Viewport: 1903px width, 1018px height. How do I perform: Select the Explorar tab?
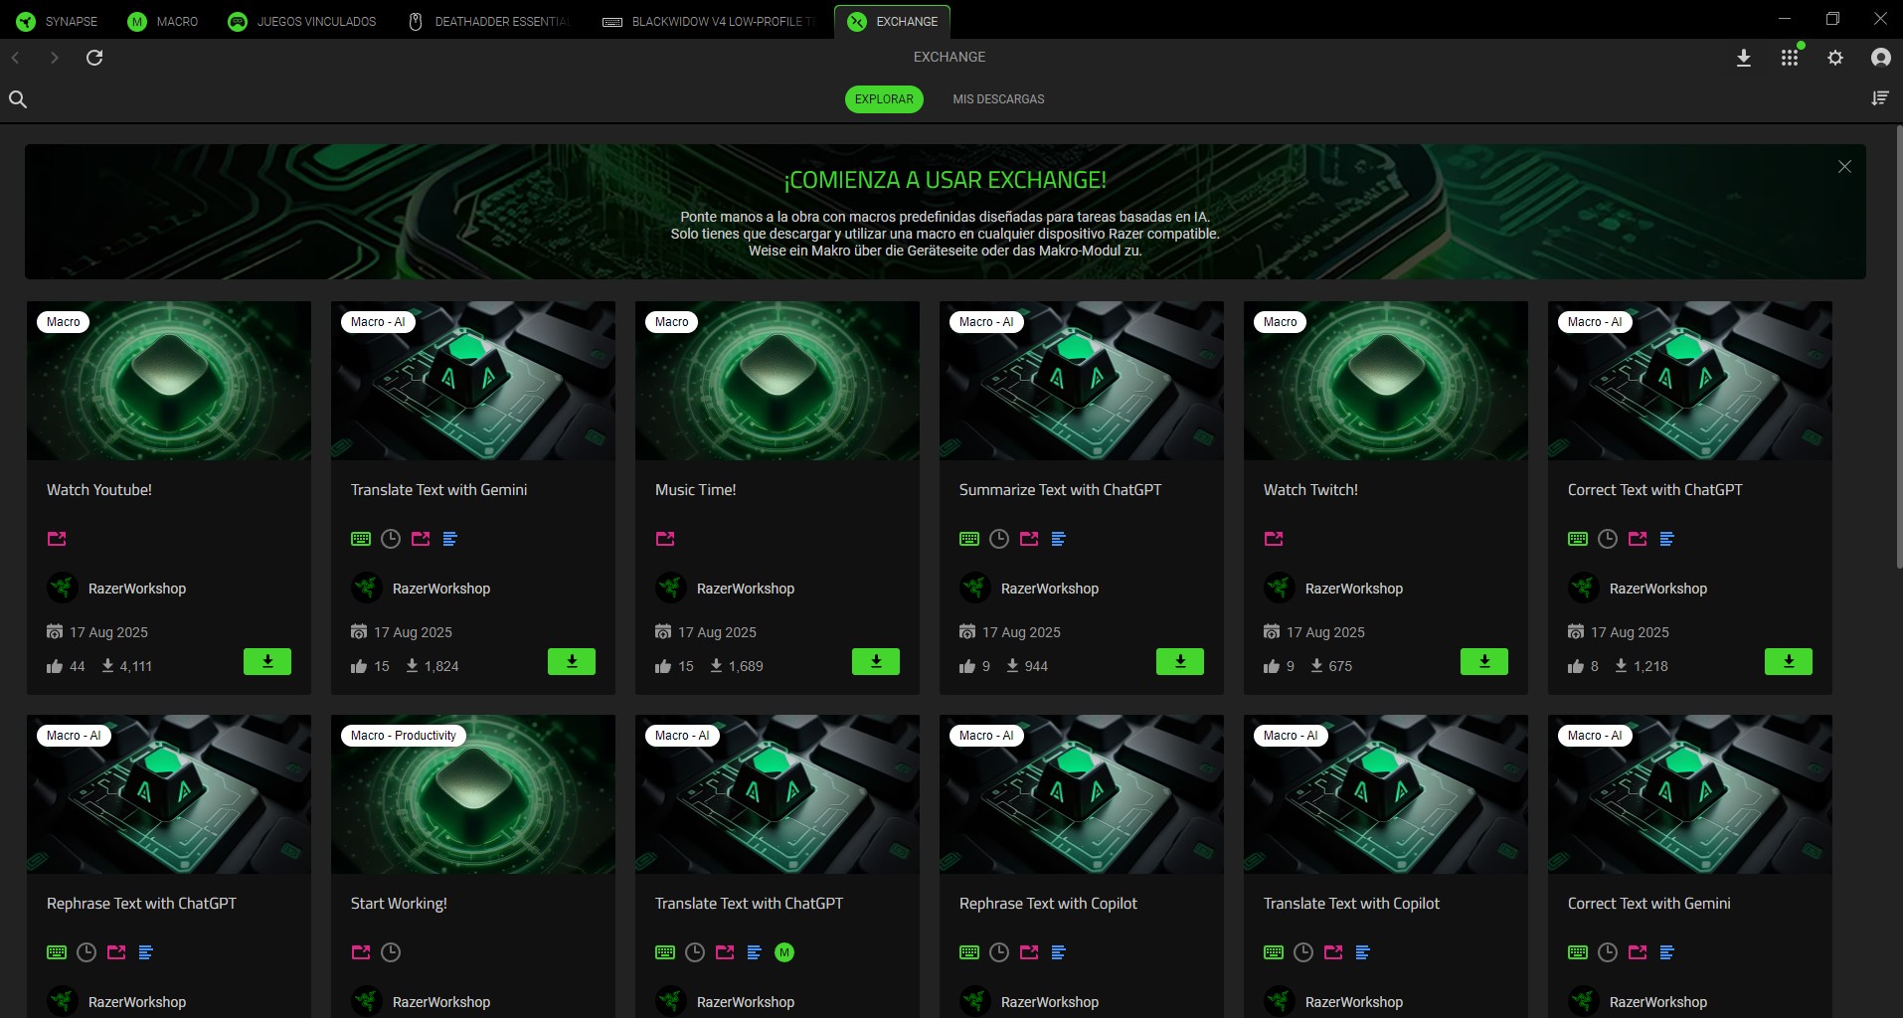point(884,99)
